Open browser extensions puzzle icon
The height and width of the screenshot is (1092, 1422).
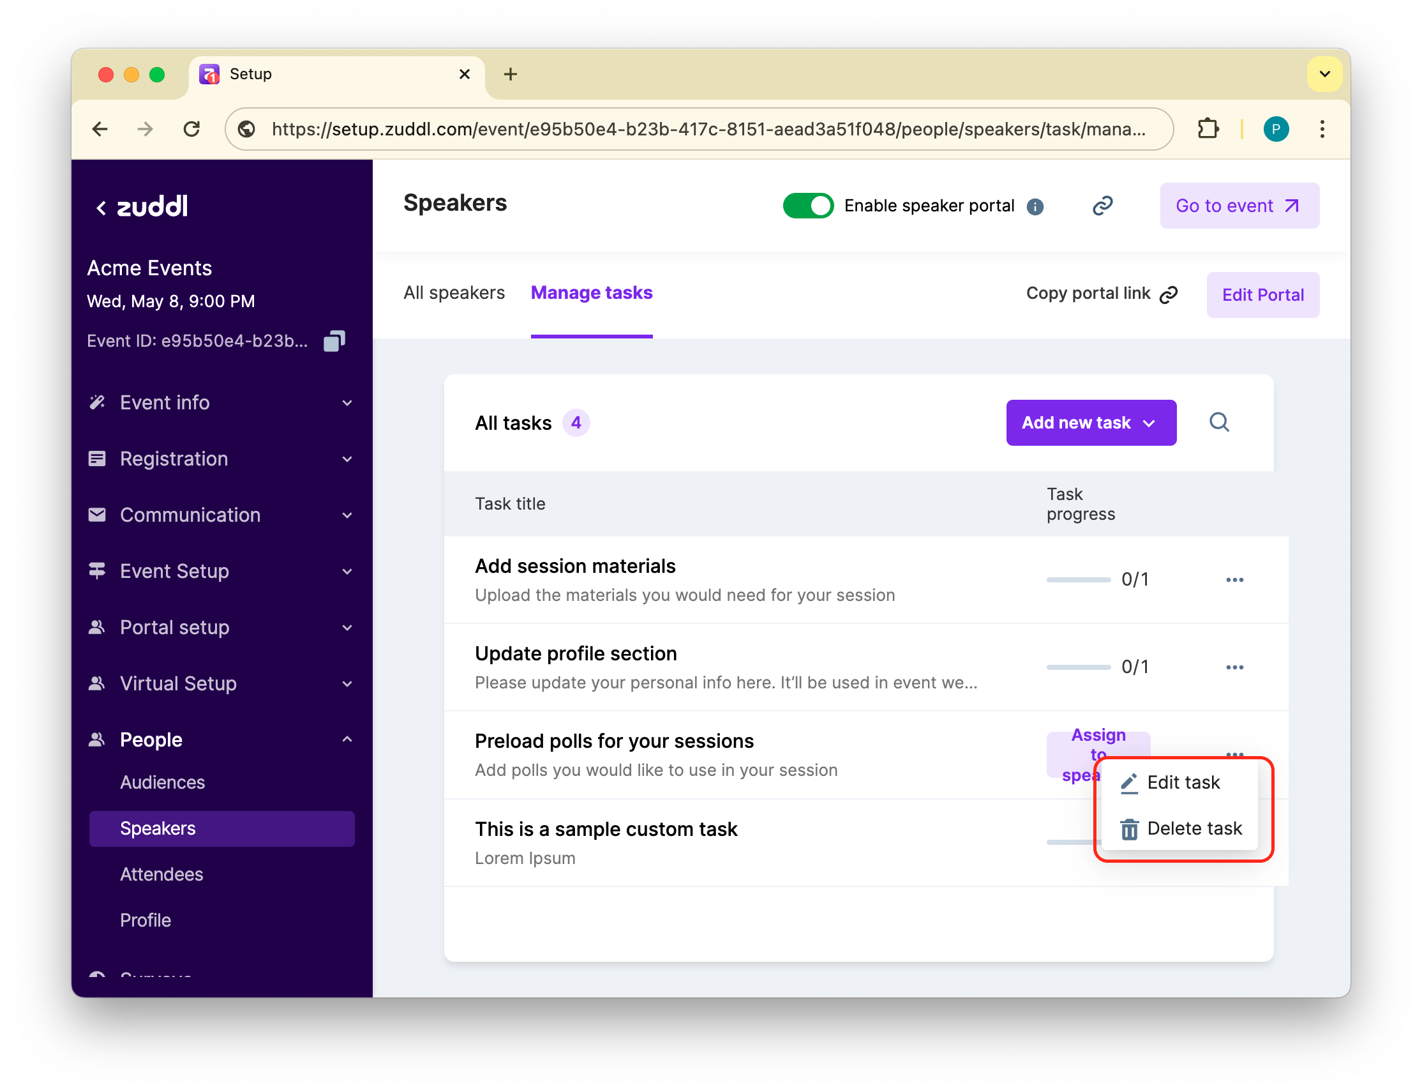pos(1208,130)
